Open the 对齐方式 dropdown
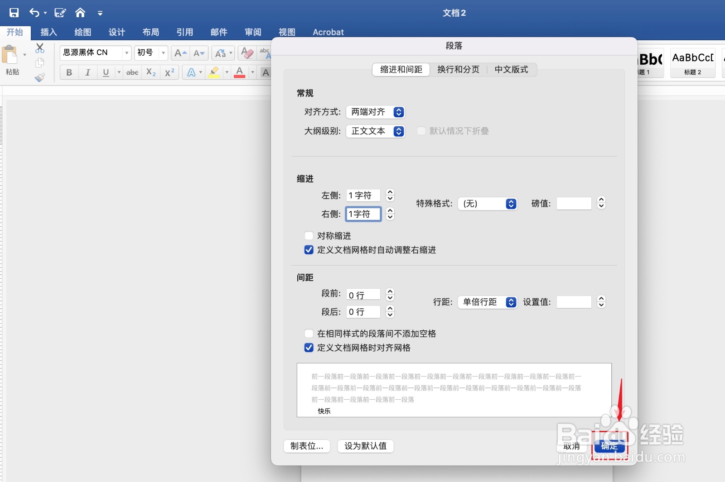Screen dimensions: 725x482 click(x=376, y=112)
